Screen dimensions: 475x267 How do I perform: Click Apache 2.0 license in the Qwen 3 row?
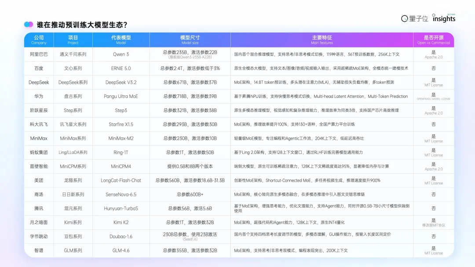(434, 57)
